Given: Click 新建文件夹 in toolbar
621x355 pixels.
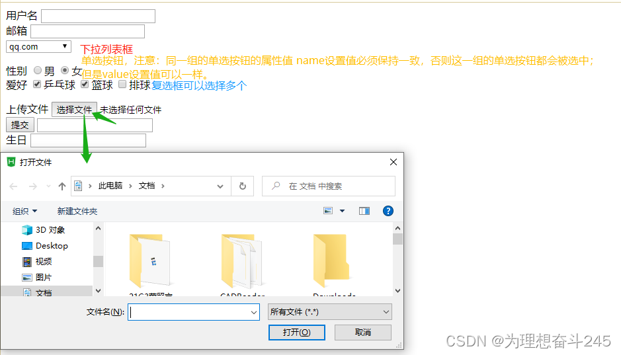Looking at the screenshot, I should click(x=77, y=212).
